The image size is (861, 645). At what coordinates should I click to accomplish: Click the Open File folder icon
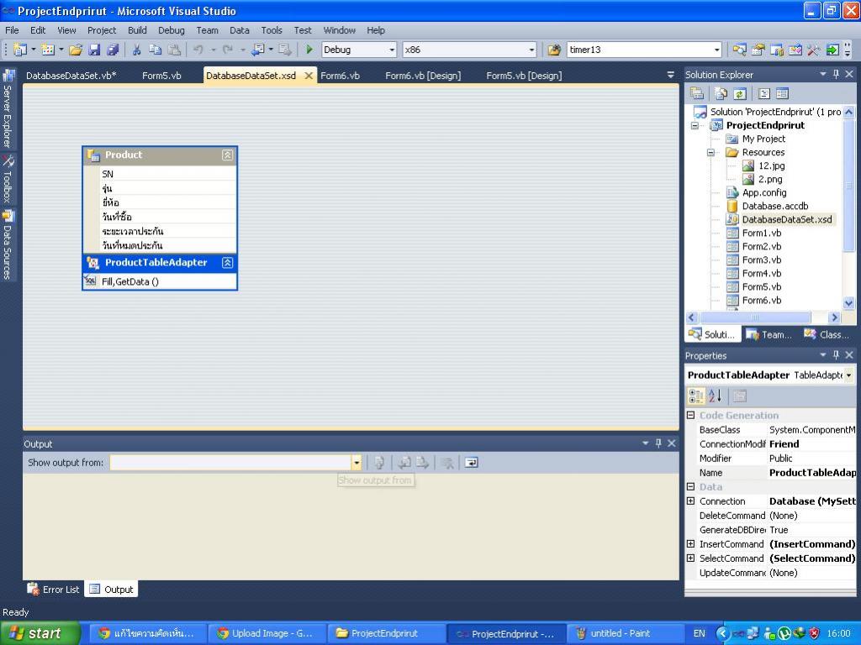(76, 50)
